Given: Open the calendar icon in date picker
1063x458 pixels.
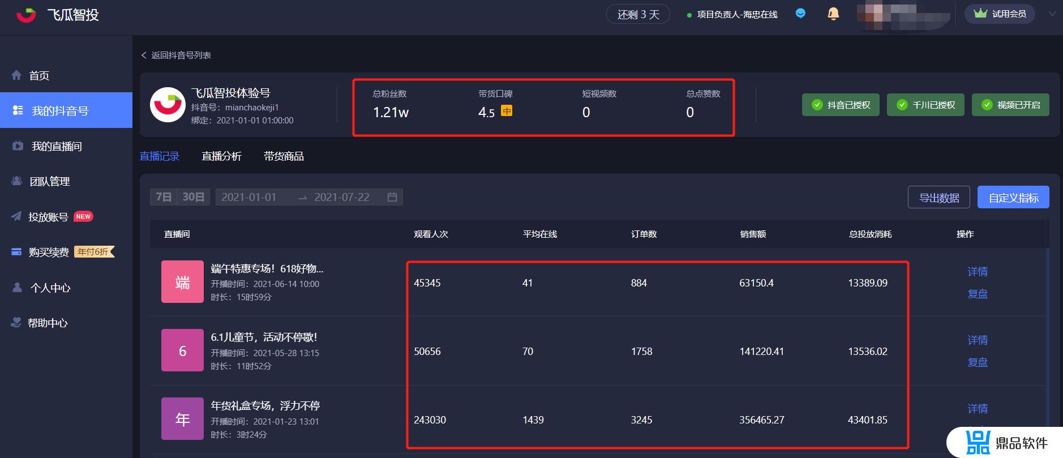Looking at the screenshot, I should tap(392, 197).
